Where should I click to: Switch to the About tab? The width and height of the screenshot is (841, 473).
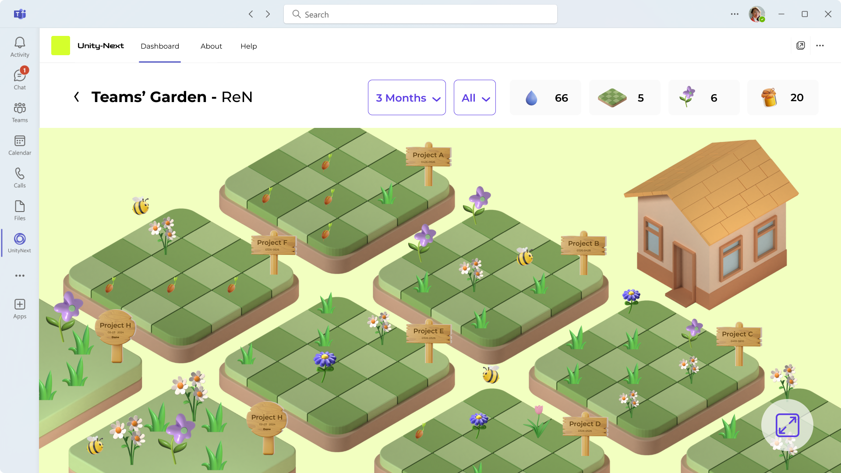tap(211, 46)
